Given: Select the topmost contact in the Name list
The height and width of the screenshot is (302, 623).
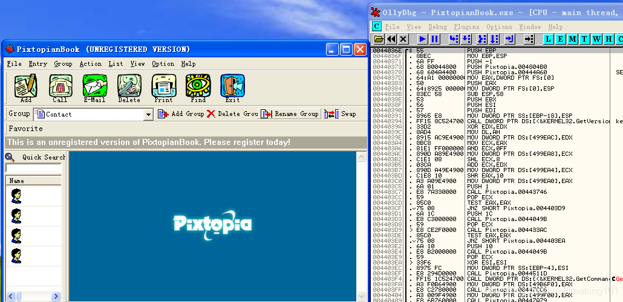Looking at the screenshot, I should point(33,196).
